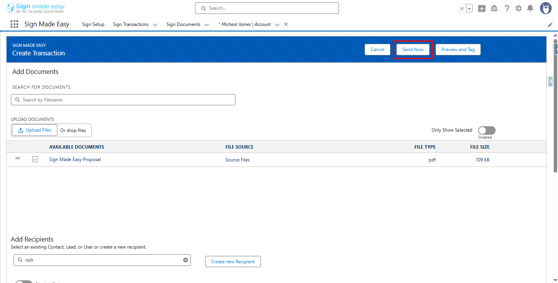Open the Trailhead guidance center icon
The image size is (558, 283).
coord(494,8)
